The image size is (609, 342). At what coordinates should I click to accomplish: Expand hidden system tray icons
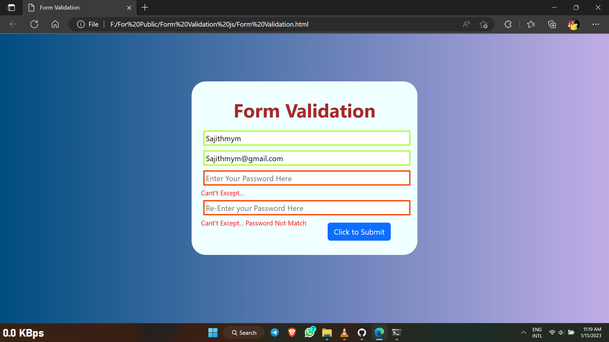(523, 332)
